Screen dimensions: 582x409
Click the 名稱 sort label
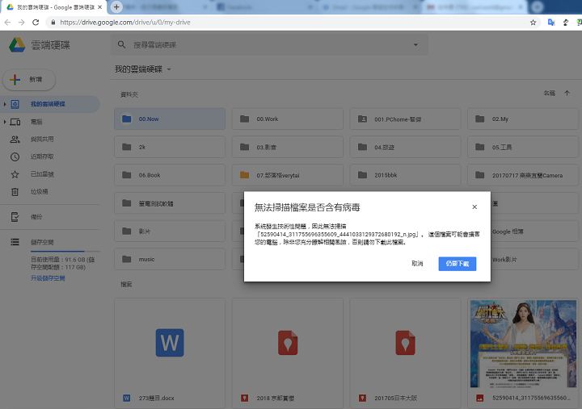(x=550, y=93)
